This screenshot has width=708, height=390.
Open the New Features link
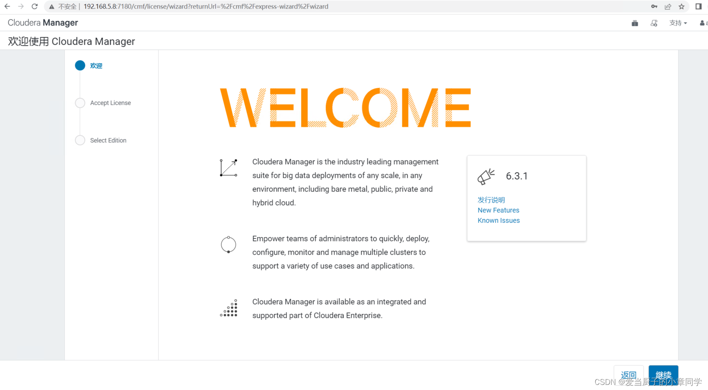click(x=499, y=210)
